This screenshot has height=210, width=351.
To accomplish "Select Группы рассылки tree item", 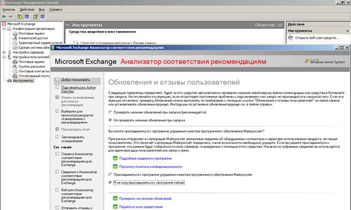I will point(32,67).
